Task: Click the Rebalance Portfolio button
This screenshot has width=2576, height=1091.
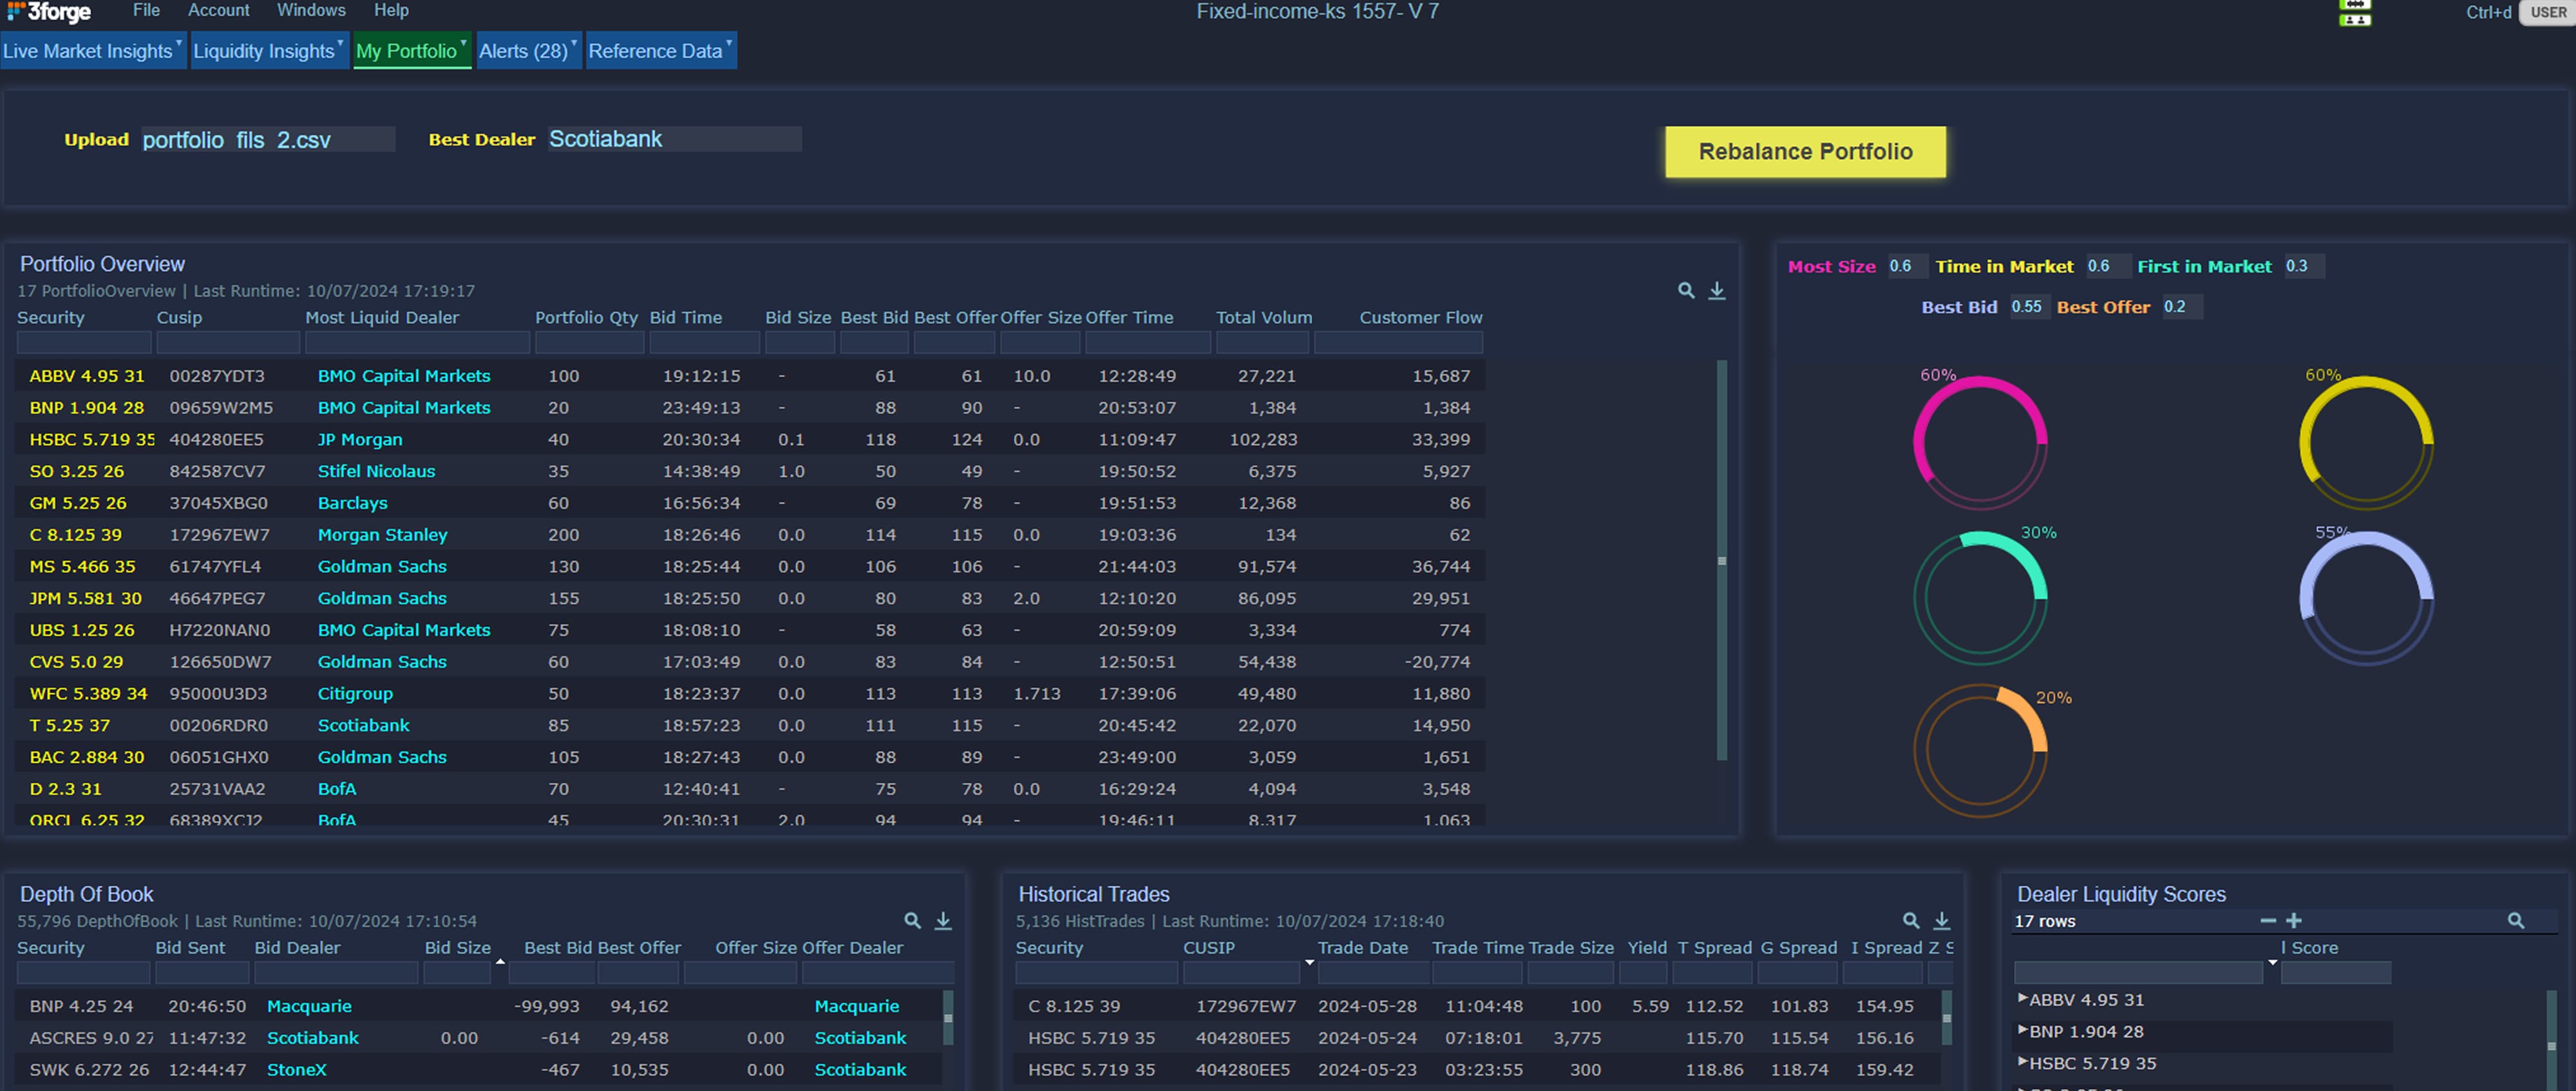Action: point(1805,152)
